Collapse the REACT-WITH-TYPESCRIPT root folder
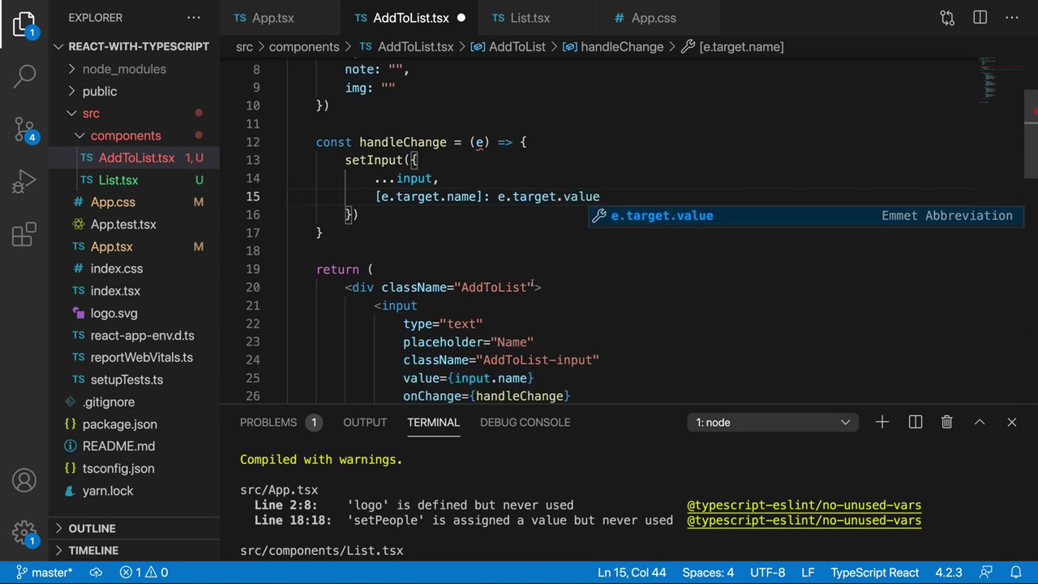Image resolution: width=1038 pixels, height=584 pixels. pyautogui.click(x=134, y=46)
